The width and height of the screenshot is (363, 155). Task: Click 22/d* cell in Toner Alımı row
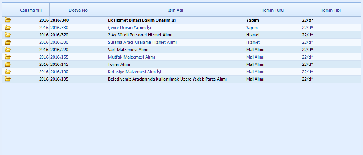(x=307, y=64)
